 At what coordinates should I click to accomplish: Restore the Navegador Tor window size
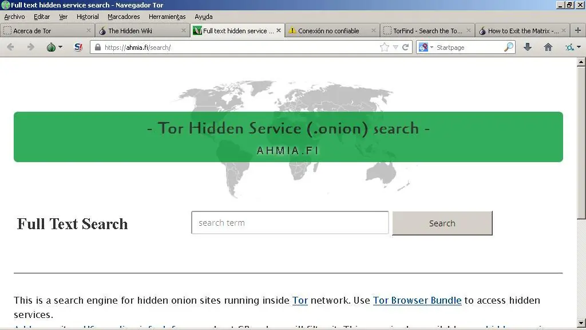pyautogui.click(x=569, y=5)
